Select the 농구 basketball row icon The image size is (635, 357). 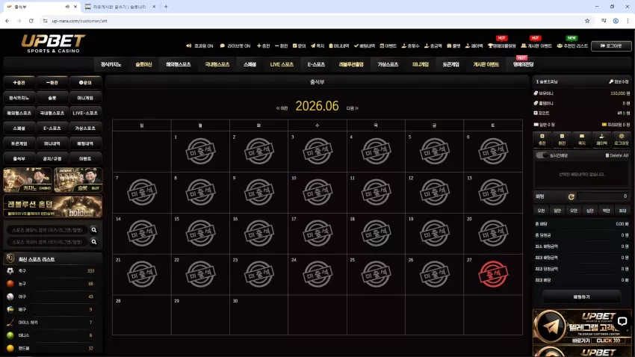tap(10, 284)
